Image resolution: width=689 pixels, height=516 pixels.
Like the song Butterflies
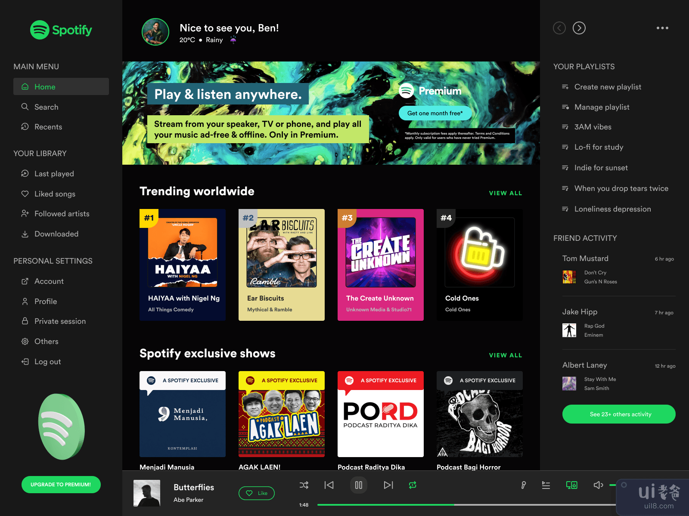257,493
